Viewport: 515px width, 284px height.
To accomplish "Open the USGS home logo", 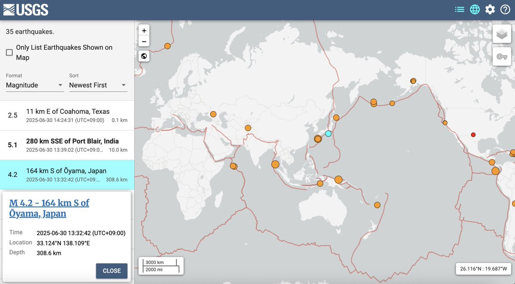I will point(26,9).
